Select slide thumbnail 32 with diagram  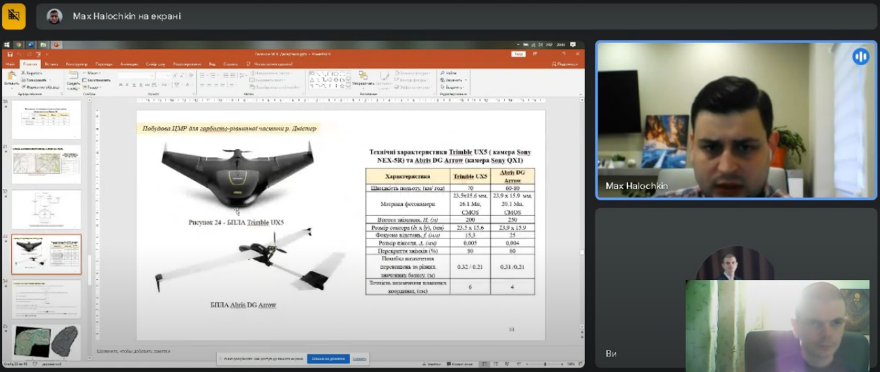(x=46, y=209)
